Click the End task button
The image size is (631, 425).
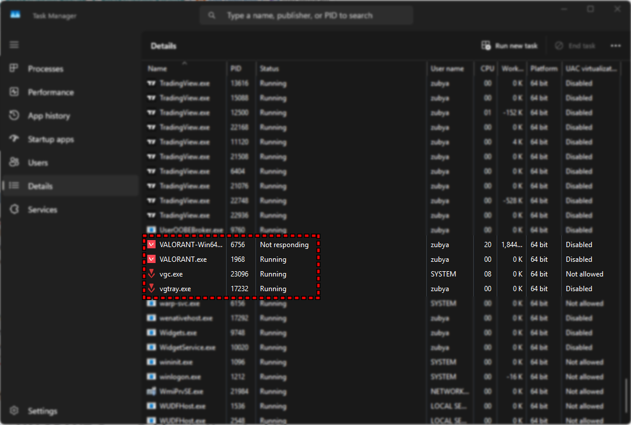(x=575, y=46)
